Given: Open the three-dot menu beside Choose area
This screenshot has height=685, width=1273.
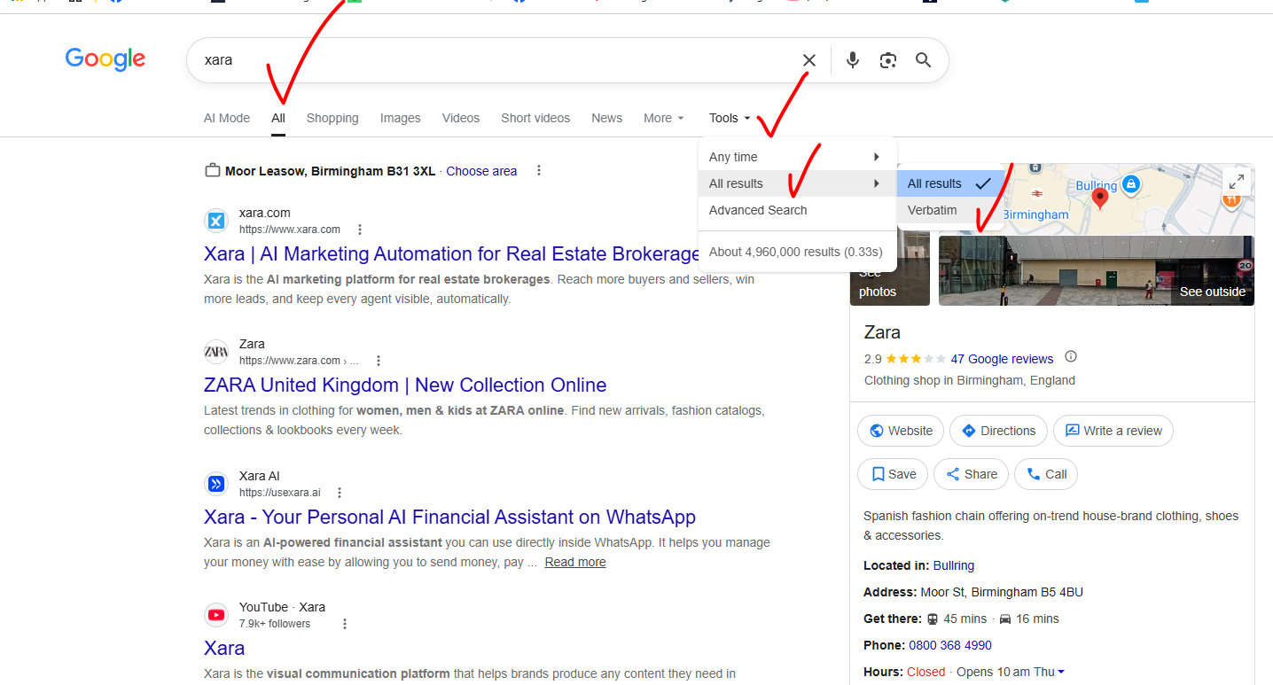Looking at the screenshot, I should 539,171.
